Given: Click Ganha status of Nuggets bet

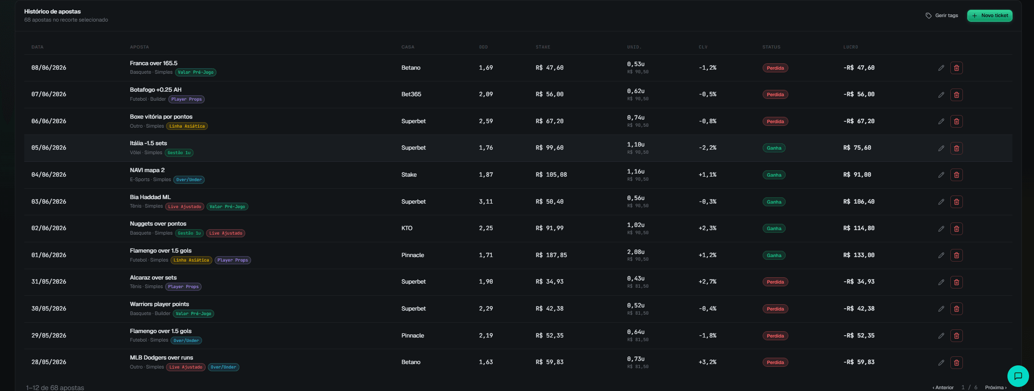Looking at the screenshot, I should 774,229.
